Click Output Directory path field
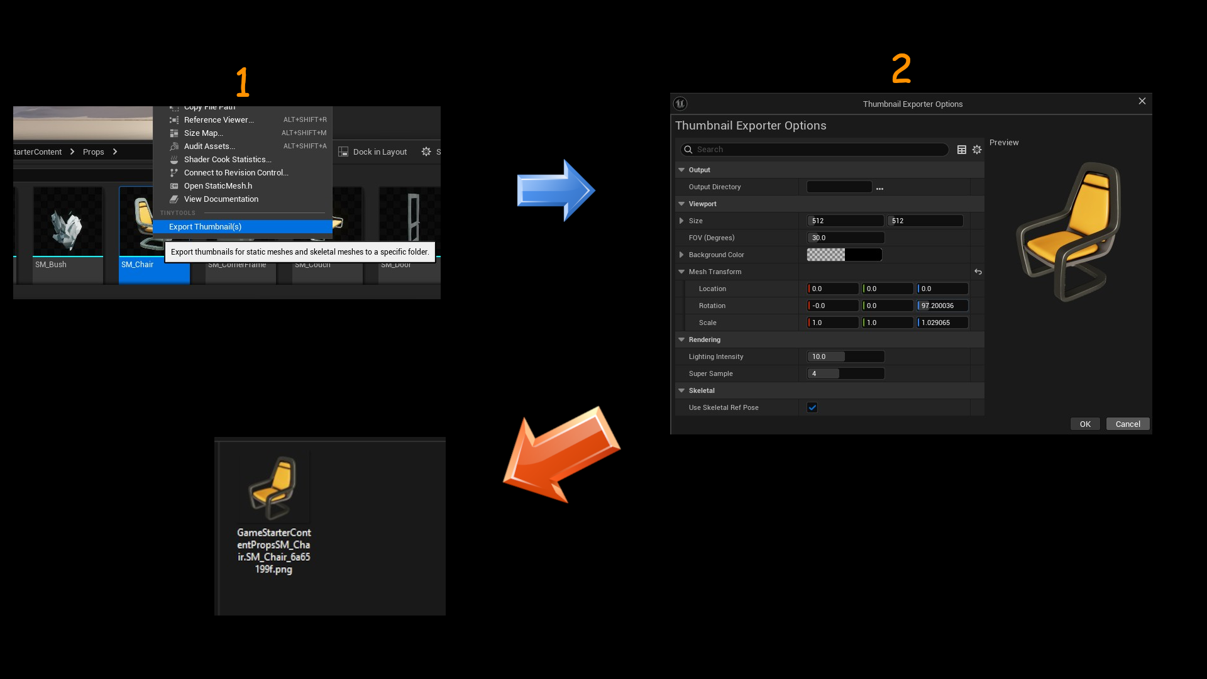Viewport: 1207px width, 679px height. [x=839, y=187]
